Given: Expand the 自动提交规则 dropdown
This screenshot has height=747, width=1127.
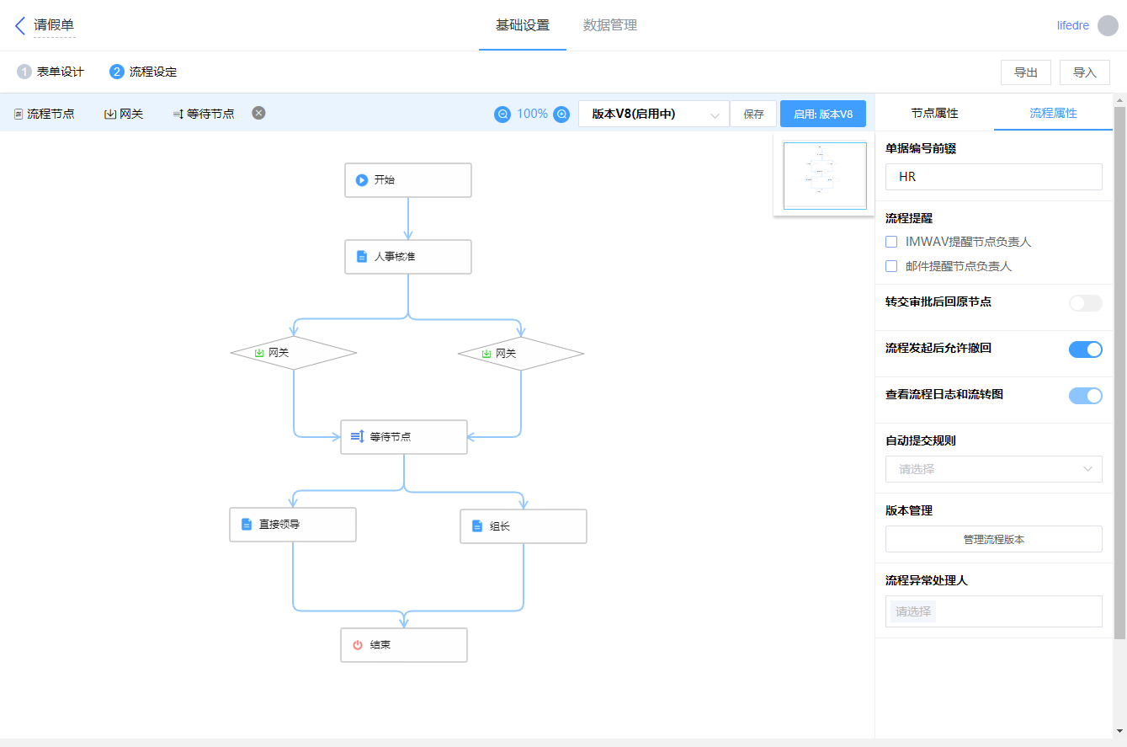Looking at the screenshot, I should 993,469.
